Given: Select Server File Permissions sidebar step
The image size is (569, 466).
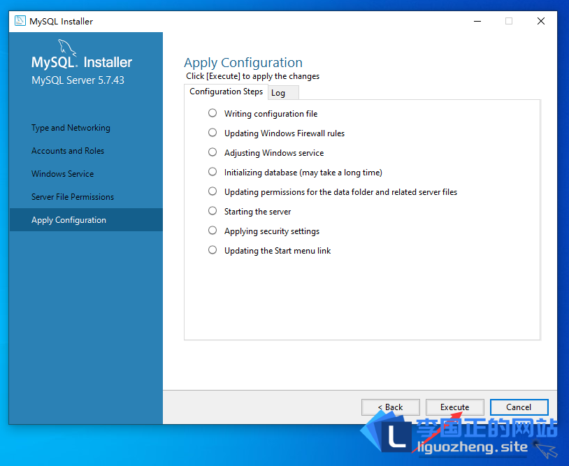Looking at the screenshot, I should pos(73,197).
